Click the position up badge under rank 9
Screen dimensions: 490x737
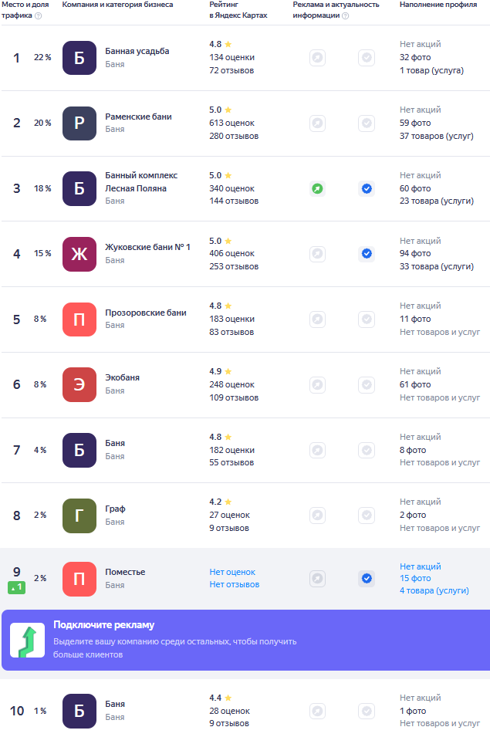coord(17,588)
